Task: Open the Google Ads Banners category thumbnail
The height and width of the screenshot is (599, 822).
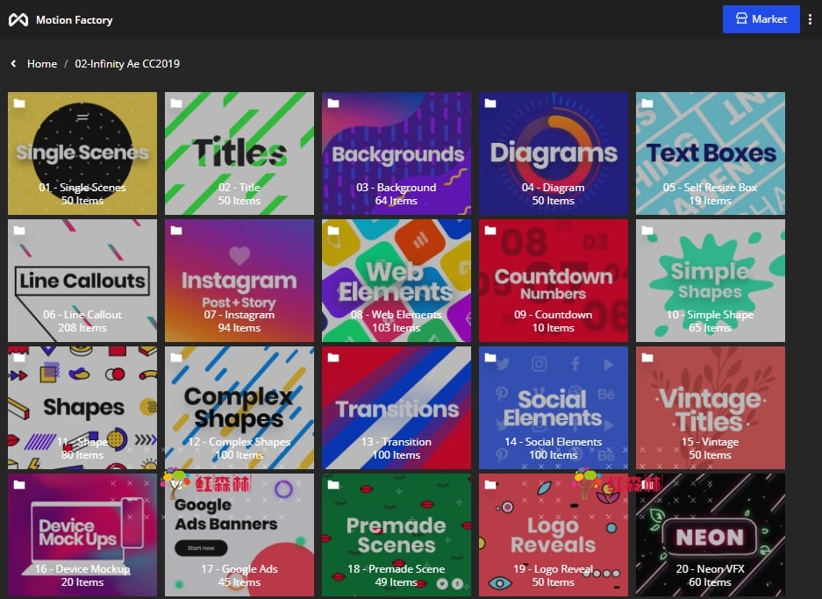Action: point(239,535)
